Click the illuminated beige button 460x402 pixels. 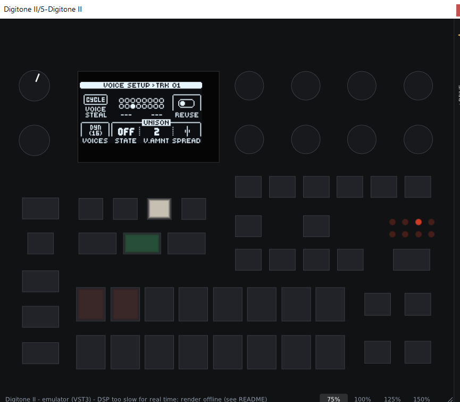[160, 209]
